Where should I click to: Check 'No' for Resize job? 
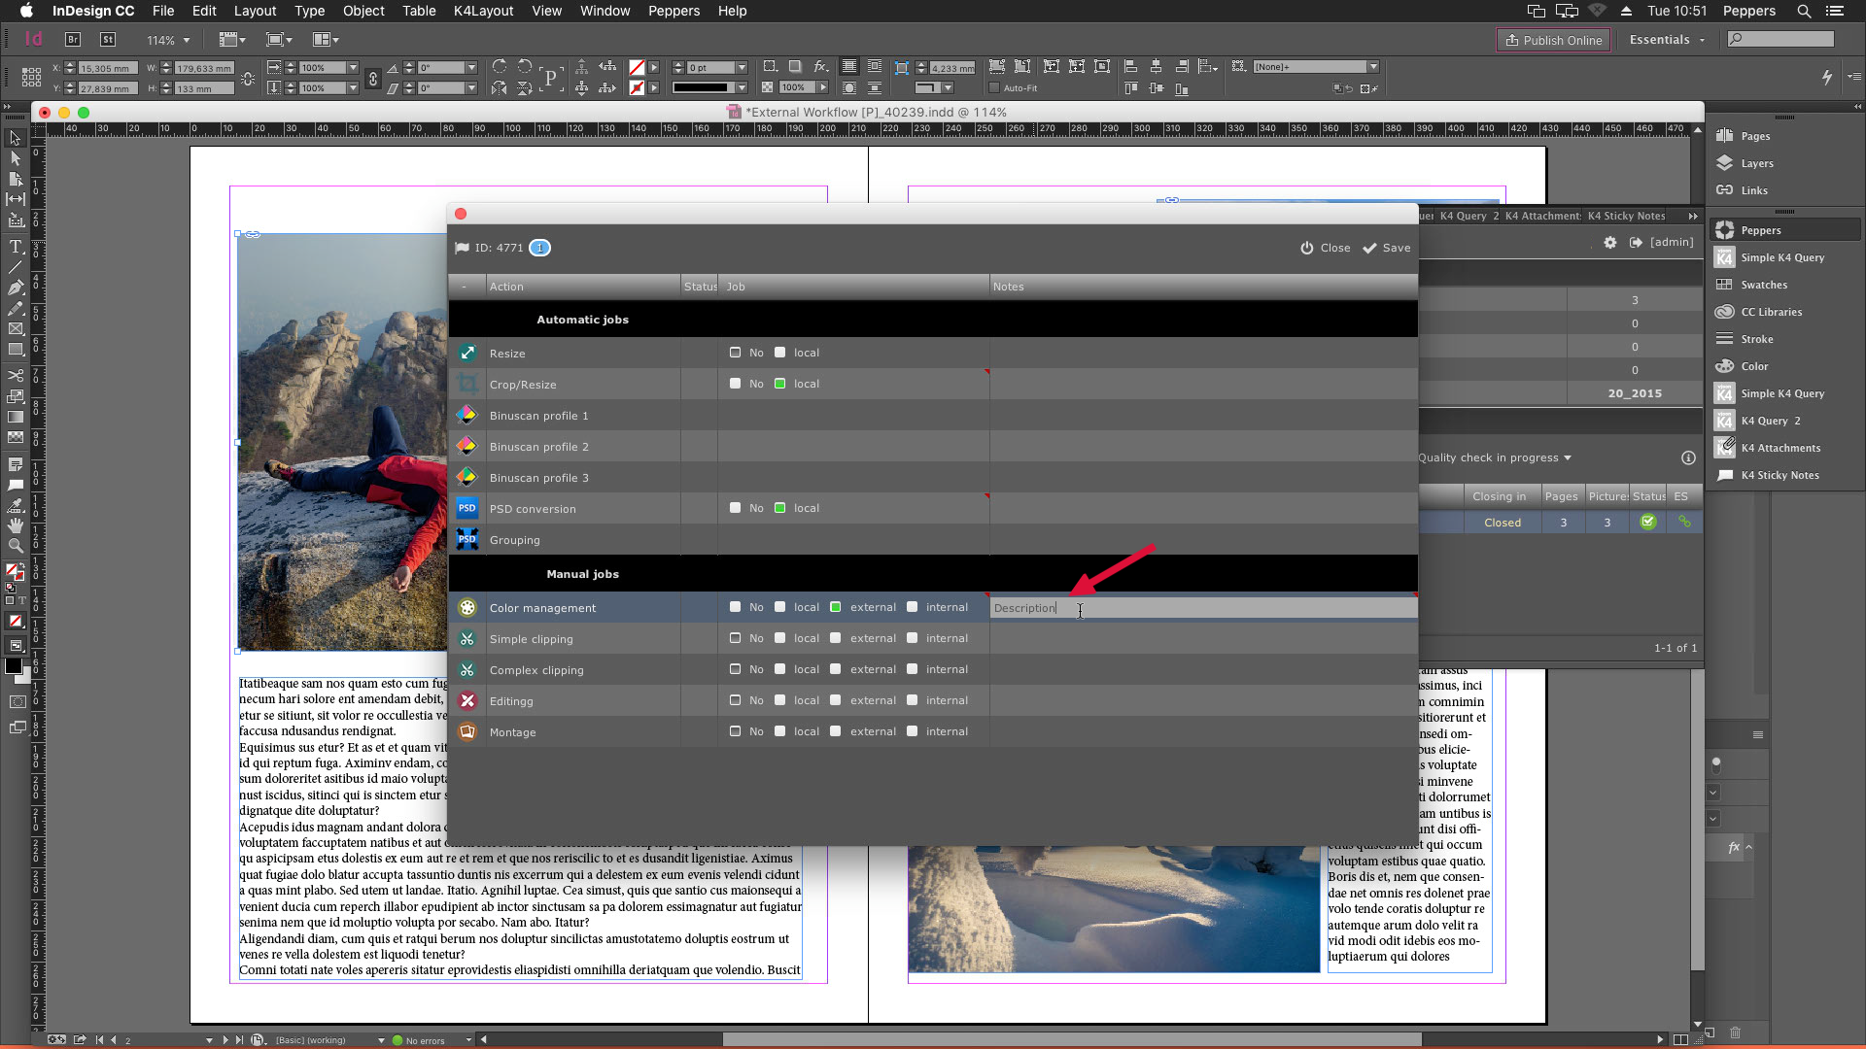pyautogui.click(x=735, y=353)
